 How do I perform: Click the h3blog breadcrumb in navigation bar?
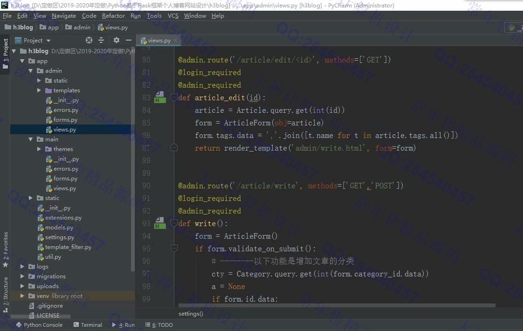19,28
